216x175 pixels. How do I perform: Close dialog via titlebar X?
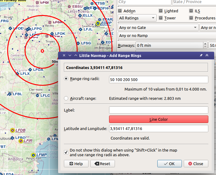pos(64,55)
